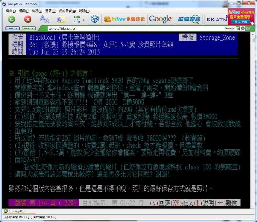This screenshot has width=257, height=222.
Task: Click (X%)推文 push comment command
Action: pyautogui.click(x=182, y=203)
